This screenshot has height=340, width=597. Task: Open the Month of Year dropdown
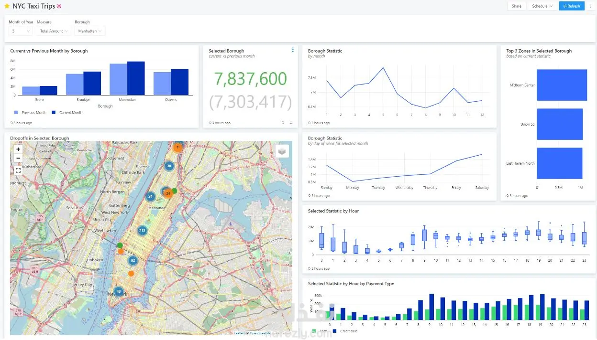click(x=21, y=31)
